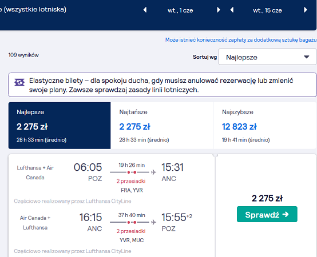317x257 pixels.
Task: Click return 2 przesiadki YVR, MUC
Action: pyautogui.click(x=132, y=236)
